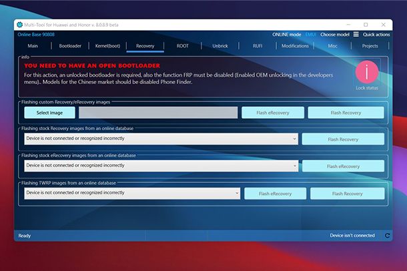Click Flash eRecovery in TWRP section
407x271 pixels.
[275, 194]
